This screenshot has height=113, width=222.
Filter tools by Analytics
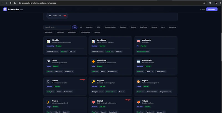coord(89,27)
